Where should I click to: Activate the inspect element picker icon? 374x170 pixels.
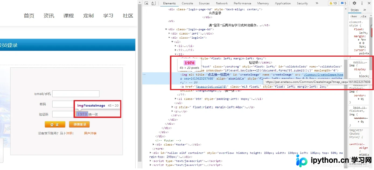(x=147, y=3)
